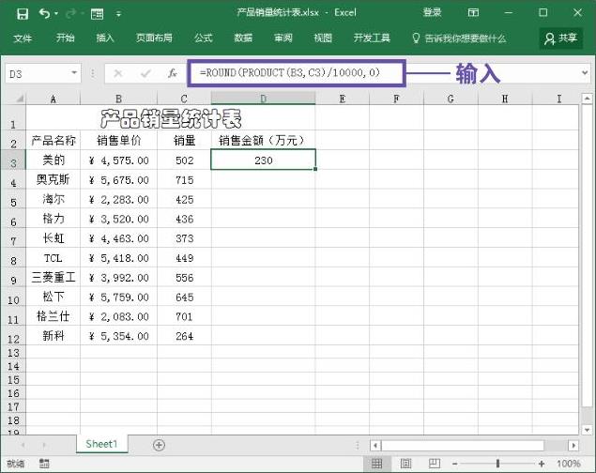Switch to Page Layout view icon

point(405,464)
